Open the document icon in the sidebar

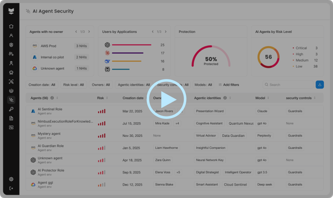(11, 118)
